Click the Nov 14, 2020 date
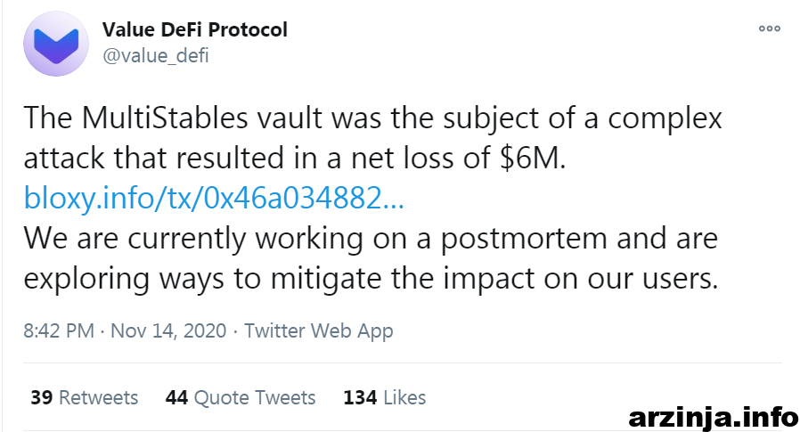 [169, 330]
